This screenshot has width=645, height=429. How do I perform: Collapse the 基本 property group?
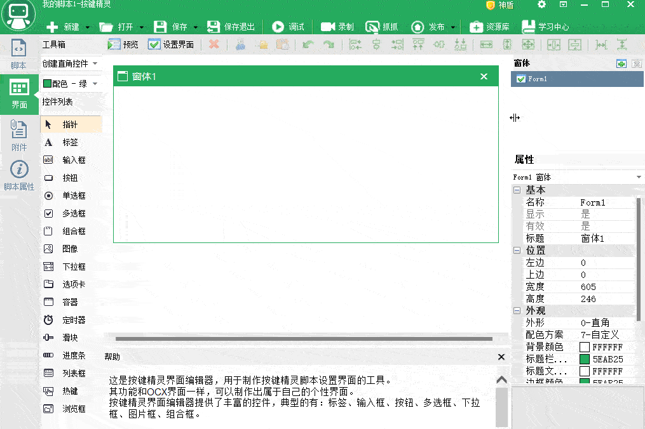517,190
